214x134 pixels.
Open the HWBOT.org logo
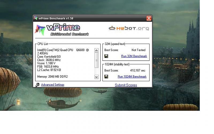pyautogui.click(x=129, y=28)
